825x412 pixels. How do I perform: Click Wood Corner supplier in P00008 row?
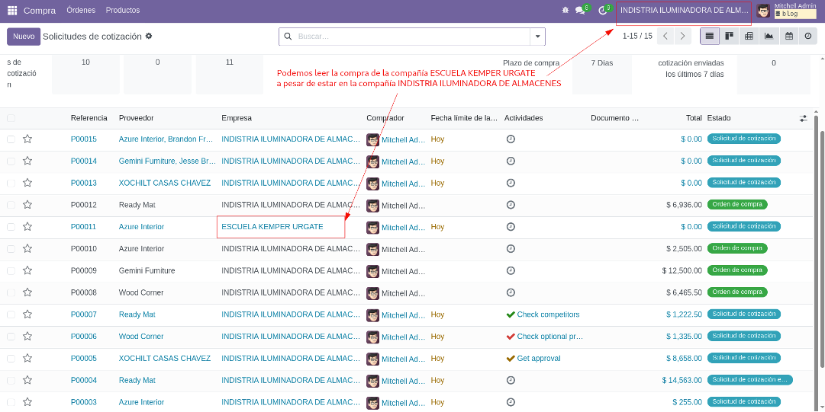(141, 292)
